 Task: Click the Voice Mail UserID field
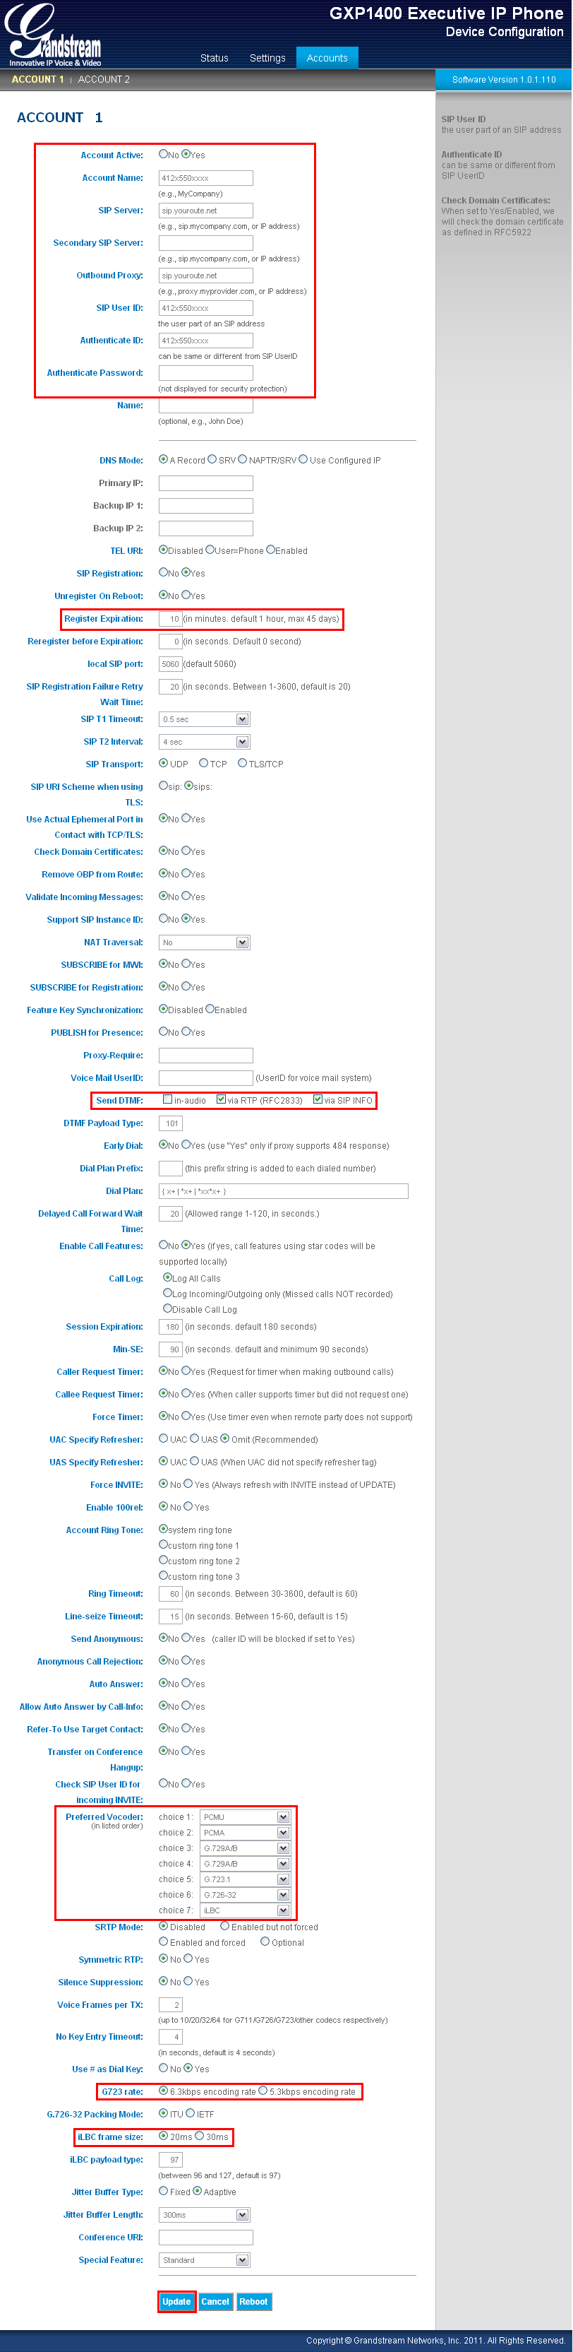click(x=205, y=1078)
